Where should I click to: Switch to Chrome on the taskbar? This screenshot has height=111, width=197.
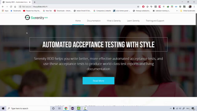[66, 108]
